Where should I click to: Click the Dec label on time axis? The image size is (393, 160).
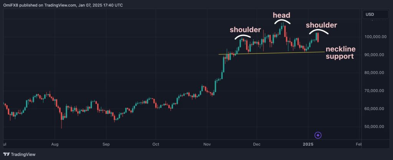click(256, 145)
